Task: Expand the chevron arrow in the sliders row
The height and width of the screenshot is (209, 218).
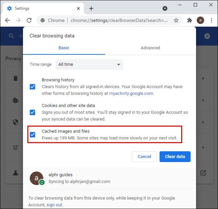Action: 203,148
